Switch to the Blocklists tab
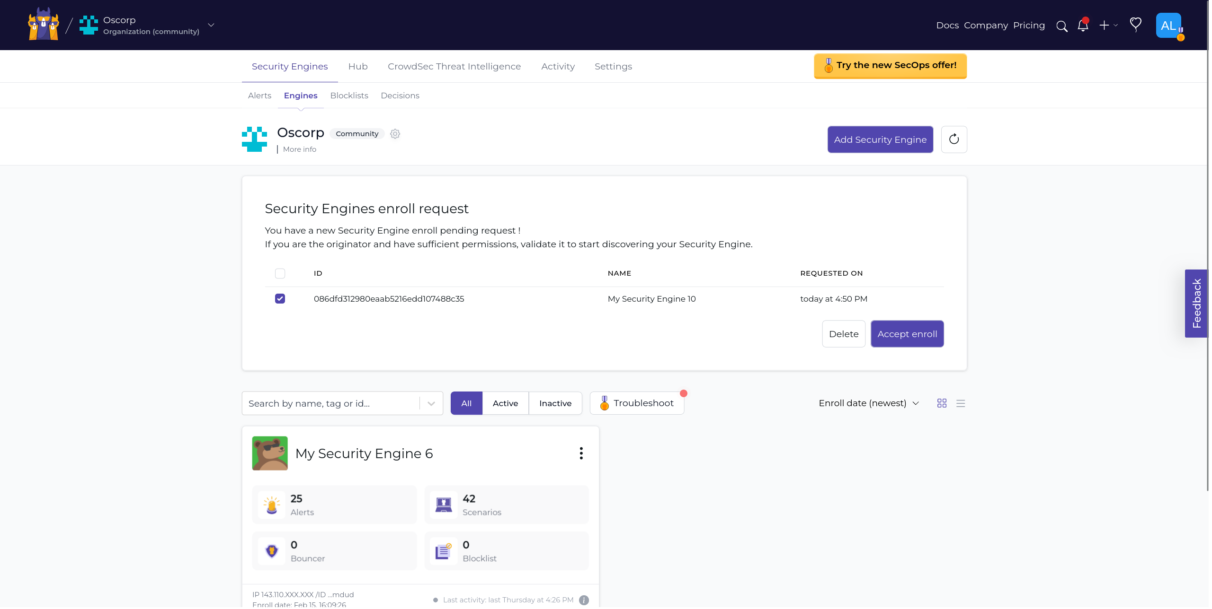 coord(349,96)
